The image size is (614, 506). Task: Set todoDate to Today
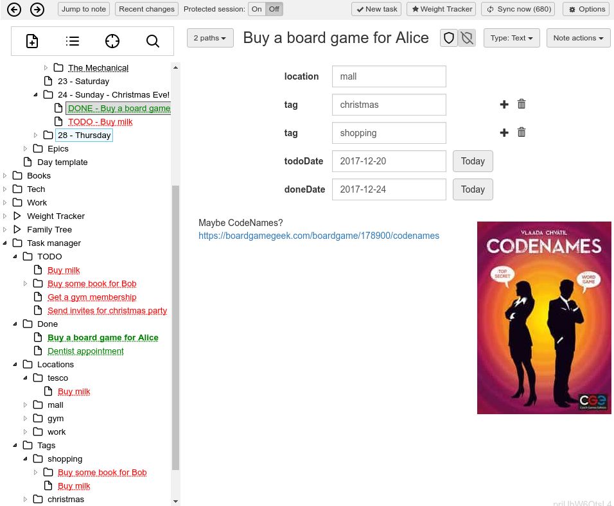pyautogui.click(x=473, y=161)
